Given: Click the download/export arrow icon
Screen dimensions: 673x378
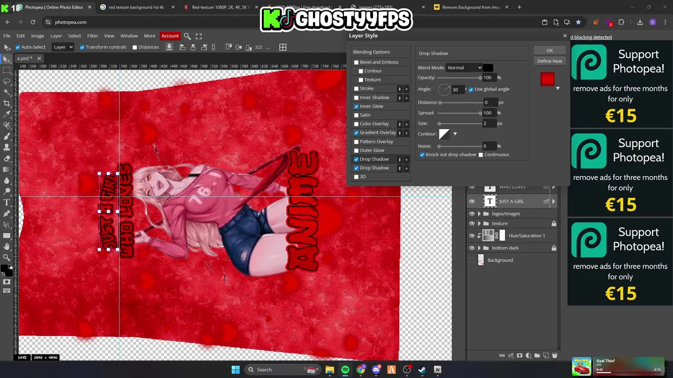Looking at the screenshot, I should 169,47.
